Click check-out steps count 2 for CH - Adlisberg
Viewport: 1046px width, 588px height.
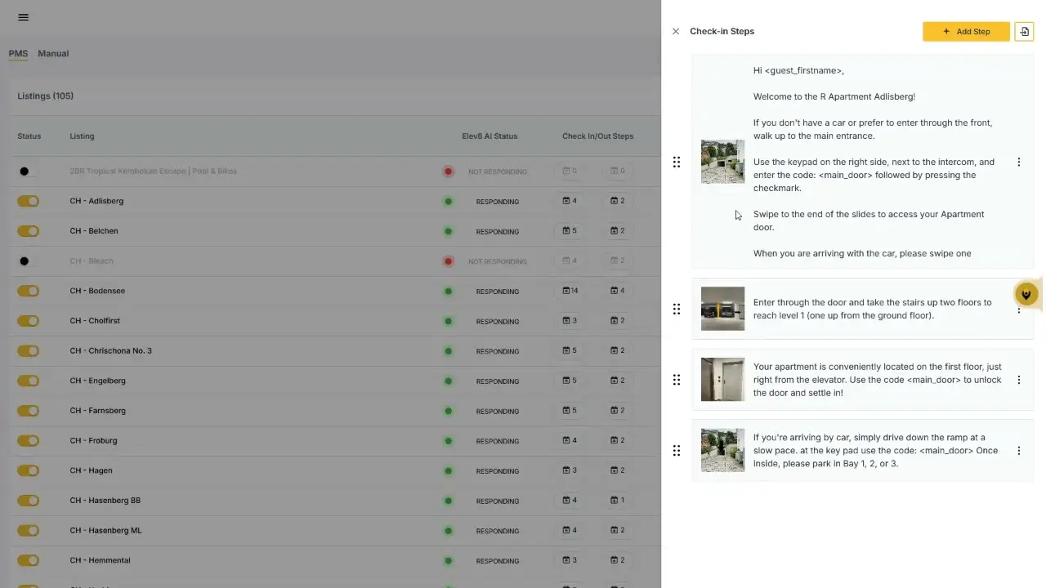618,201
